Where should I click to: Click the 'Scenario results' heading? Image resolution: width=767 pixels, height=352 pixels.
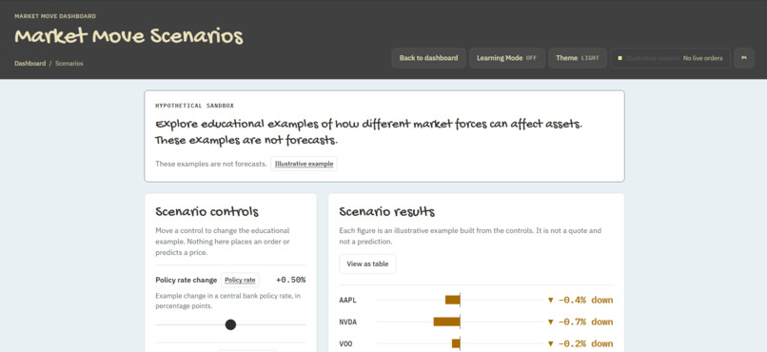(387, 212)
